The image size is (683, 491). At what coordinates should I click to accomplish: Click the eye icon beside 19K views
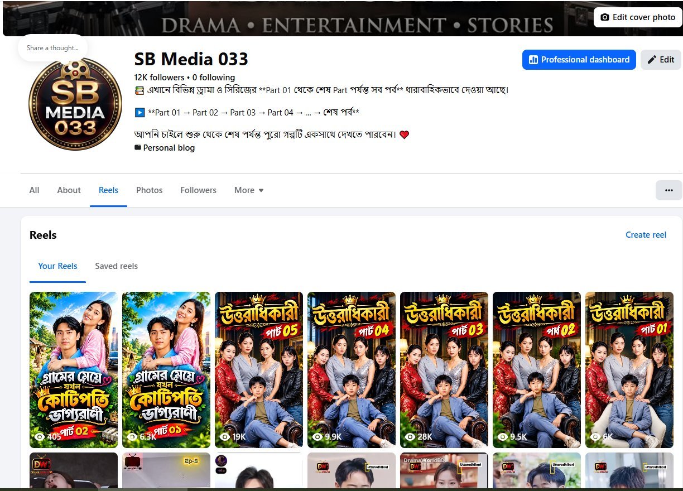point(225,437)
